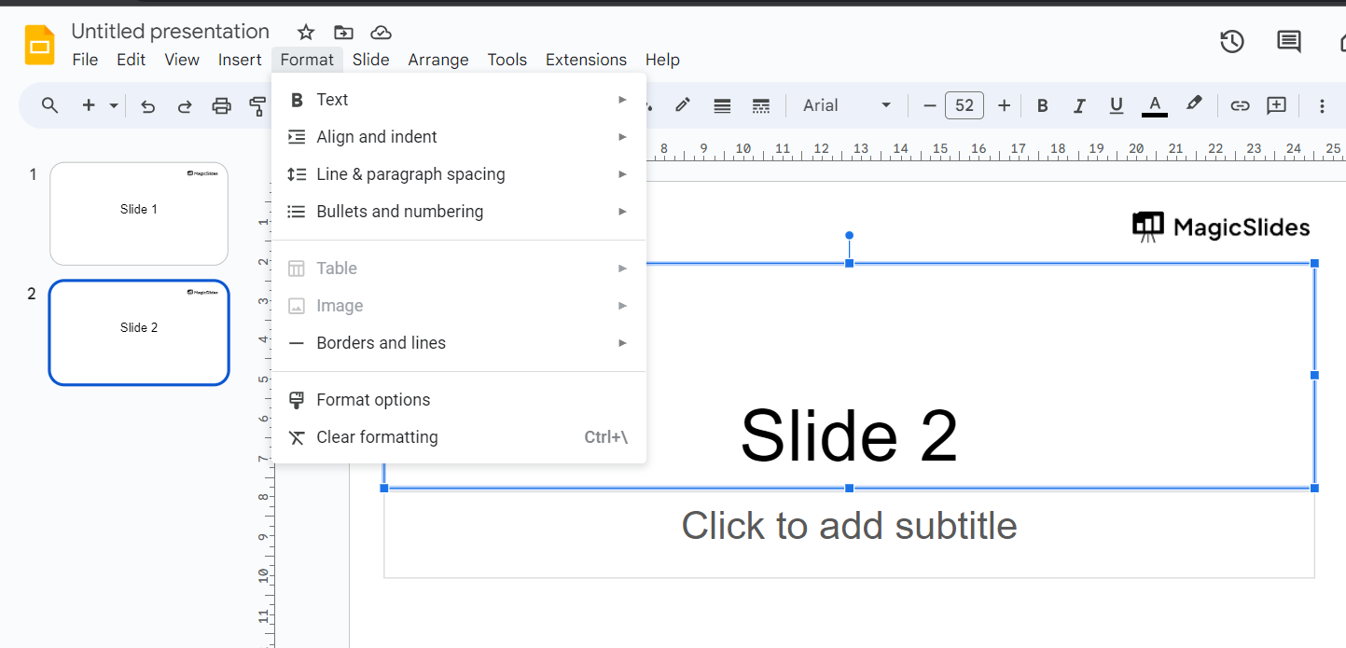Select the Slide 1 thumbnail
Image resolution: width=1346 pixels, height=648 pixels.
click(x=139, y=214)
